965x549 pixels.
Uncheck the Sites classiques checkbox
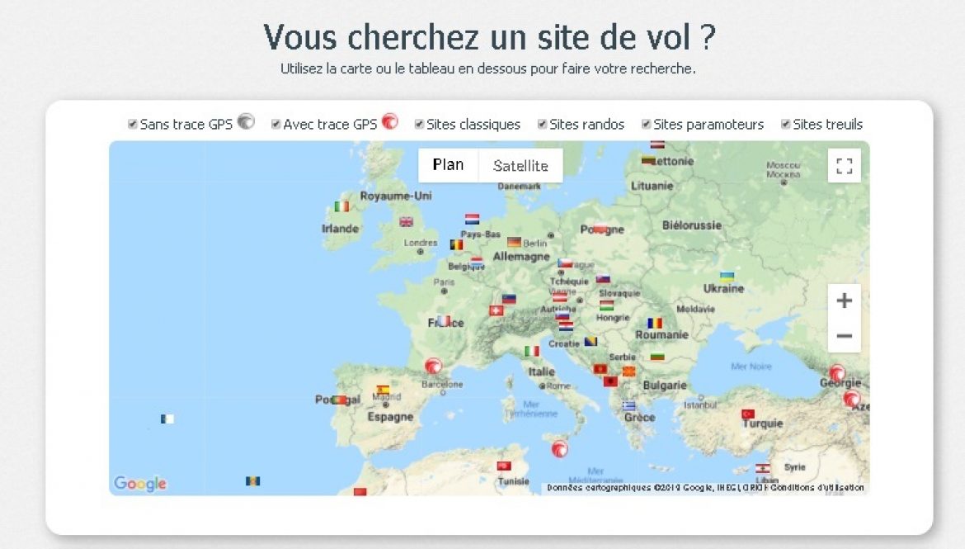419,125
